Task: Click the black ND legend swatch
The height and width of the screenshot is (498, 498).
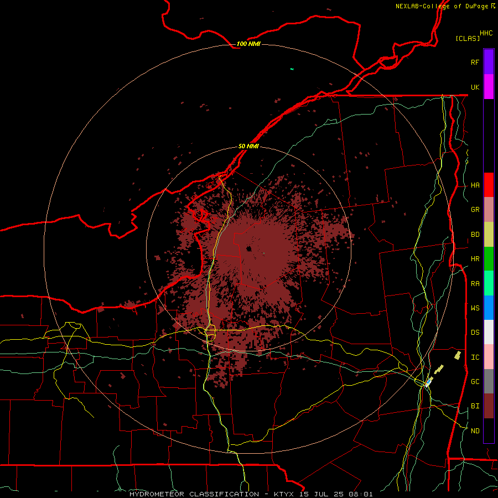Action: [x=489, y=430]
